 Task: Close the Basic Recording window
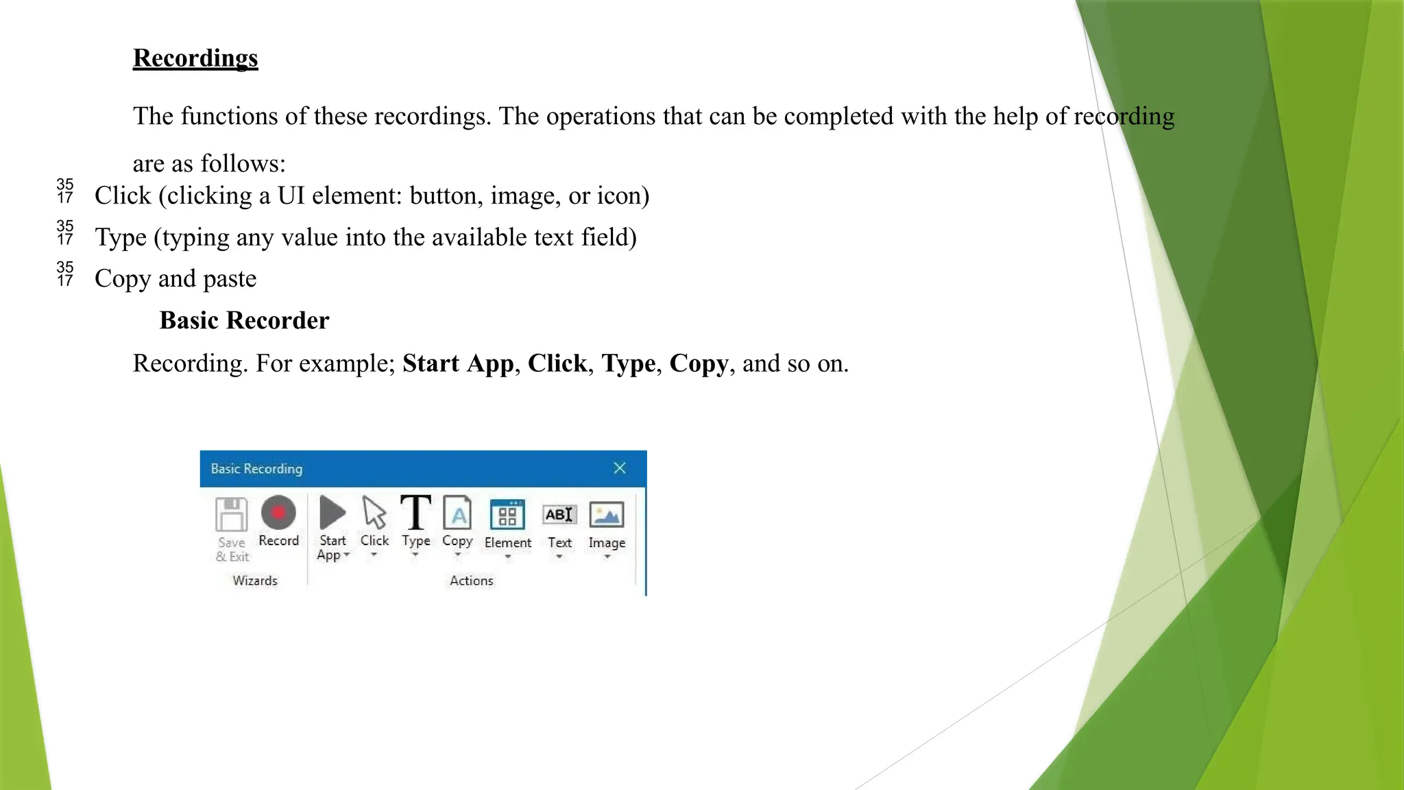620,468
